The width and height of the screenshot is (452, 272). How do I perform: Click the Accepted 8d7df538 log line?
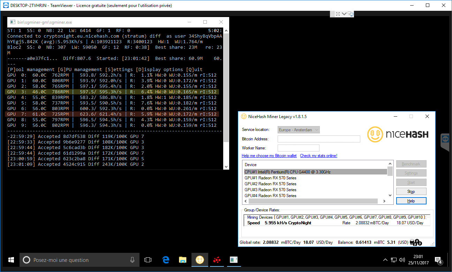(76, 137)
